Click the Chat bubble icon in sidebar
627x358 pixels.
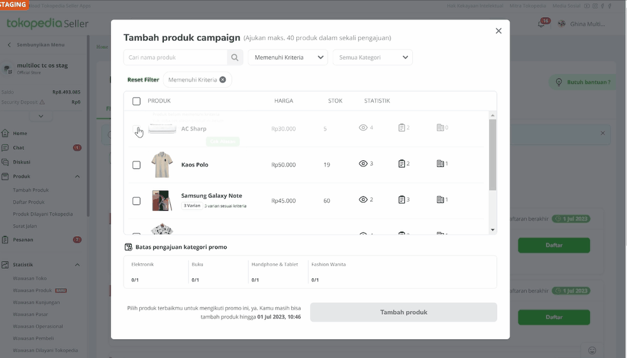click(5, 148)
